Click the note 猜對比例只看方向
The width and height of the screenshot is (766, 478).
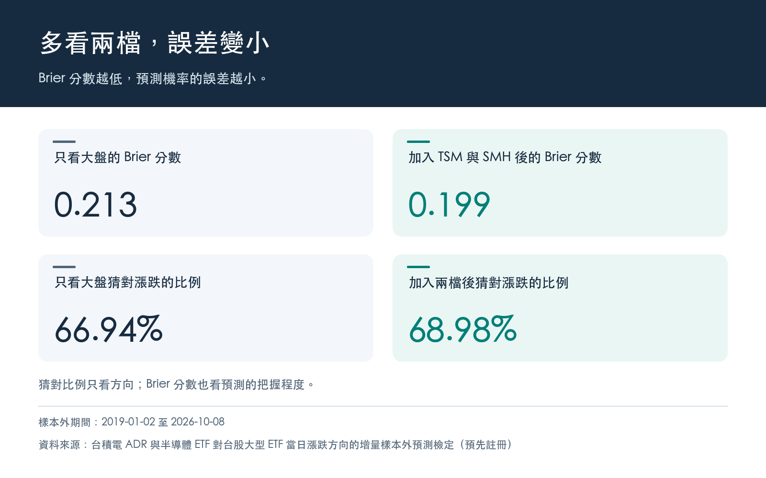tap(86, 384)
